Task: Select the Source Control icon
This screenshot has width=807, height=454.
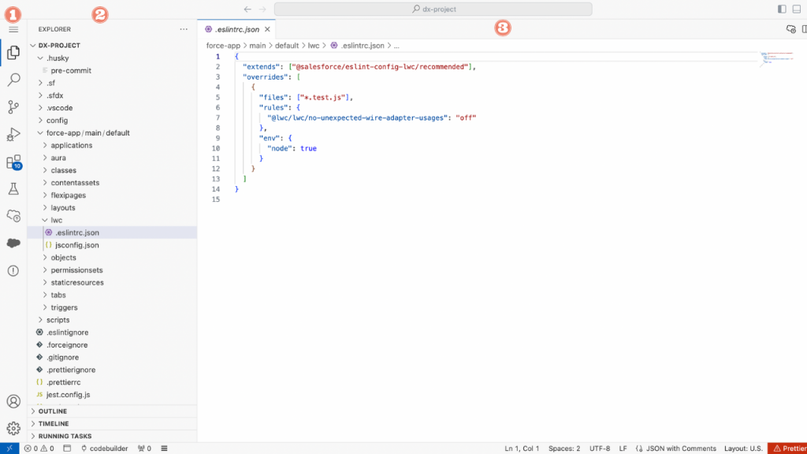Action: [x=12, y=106]
